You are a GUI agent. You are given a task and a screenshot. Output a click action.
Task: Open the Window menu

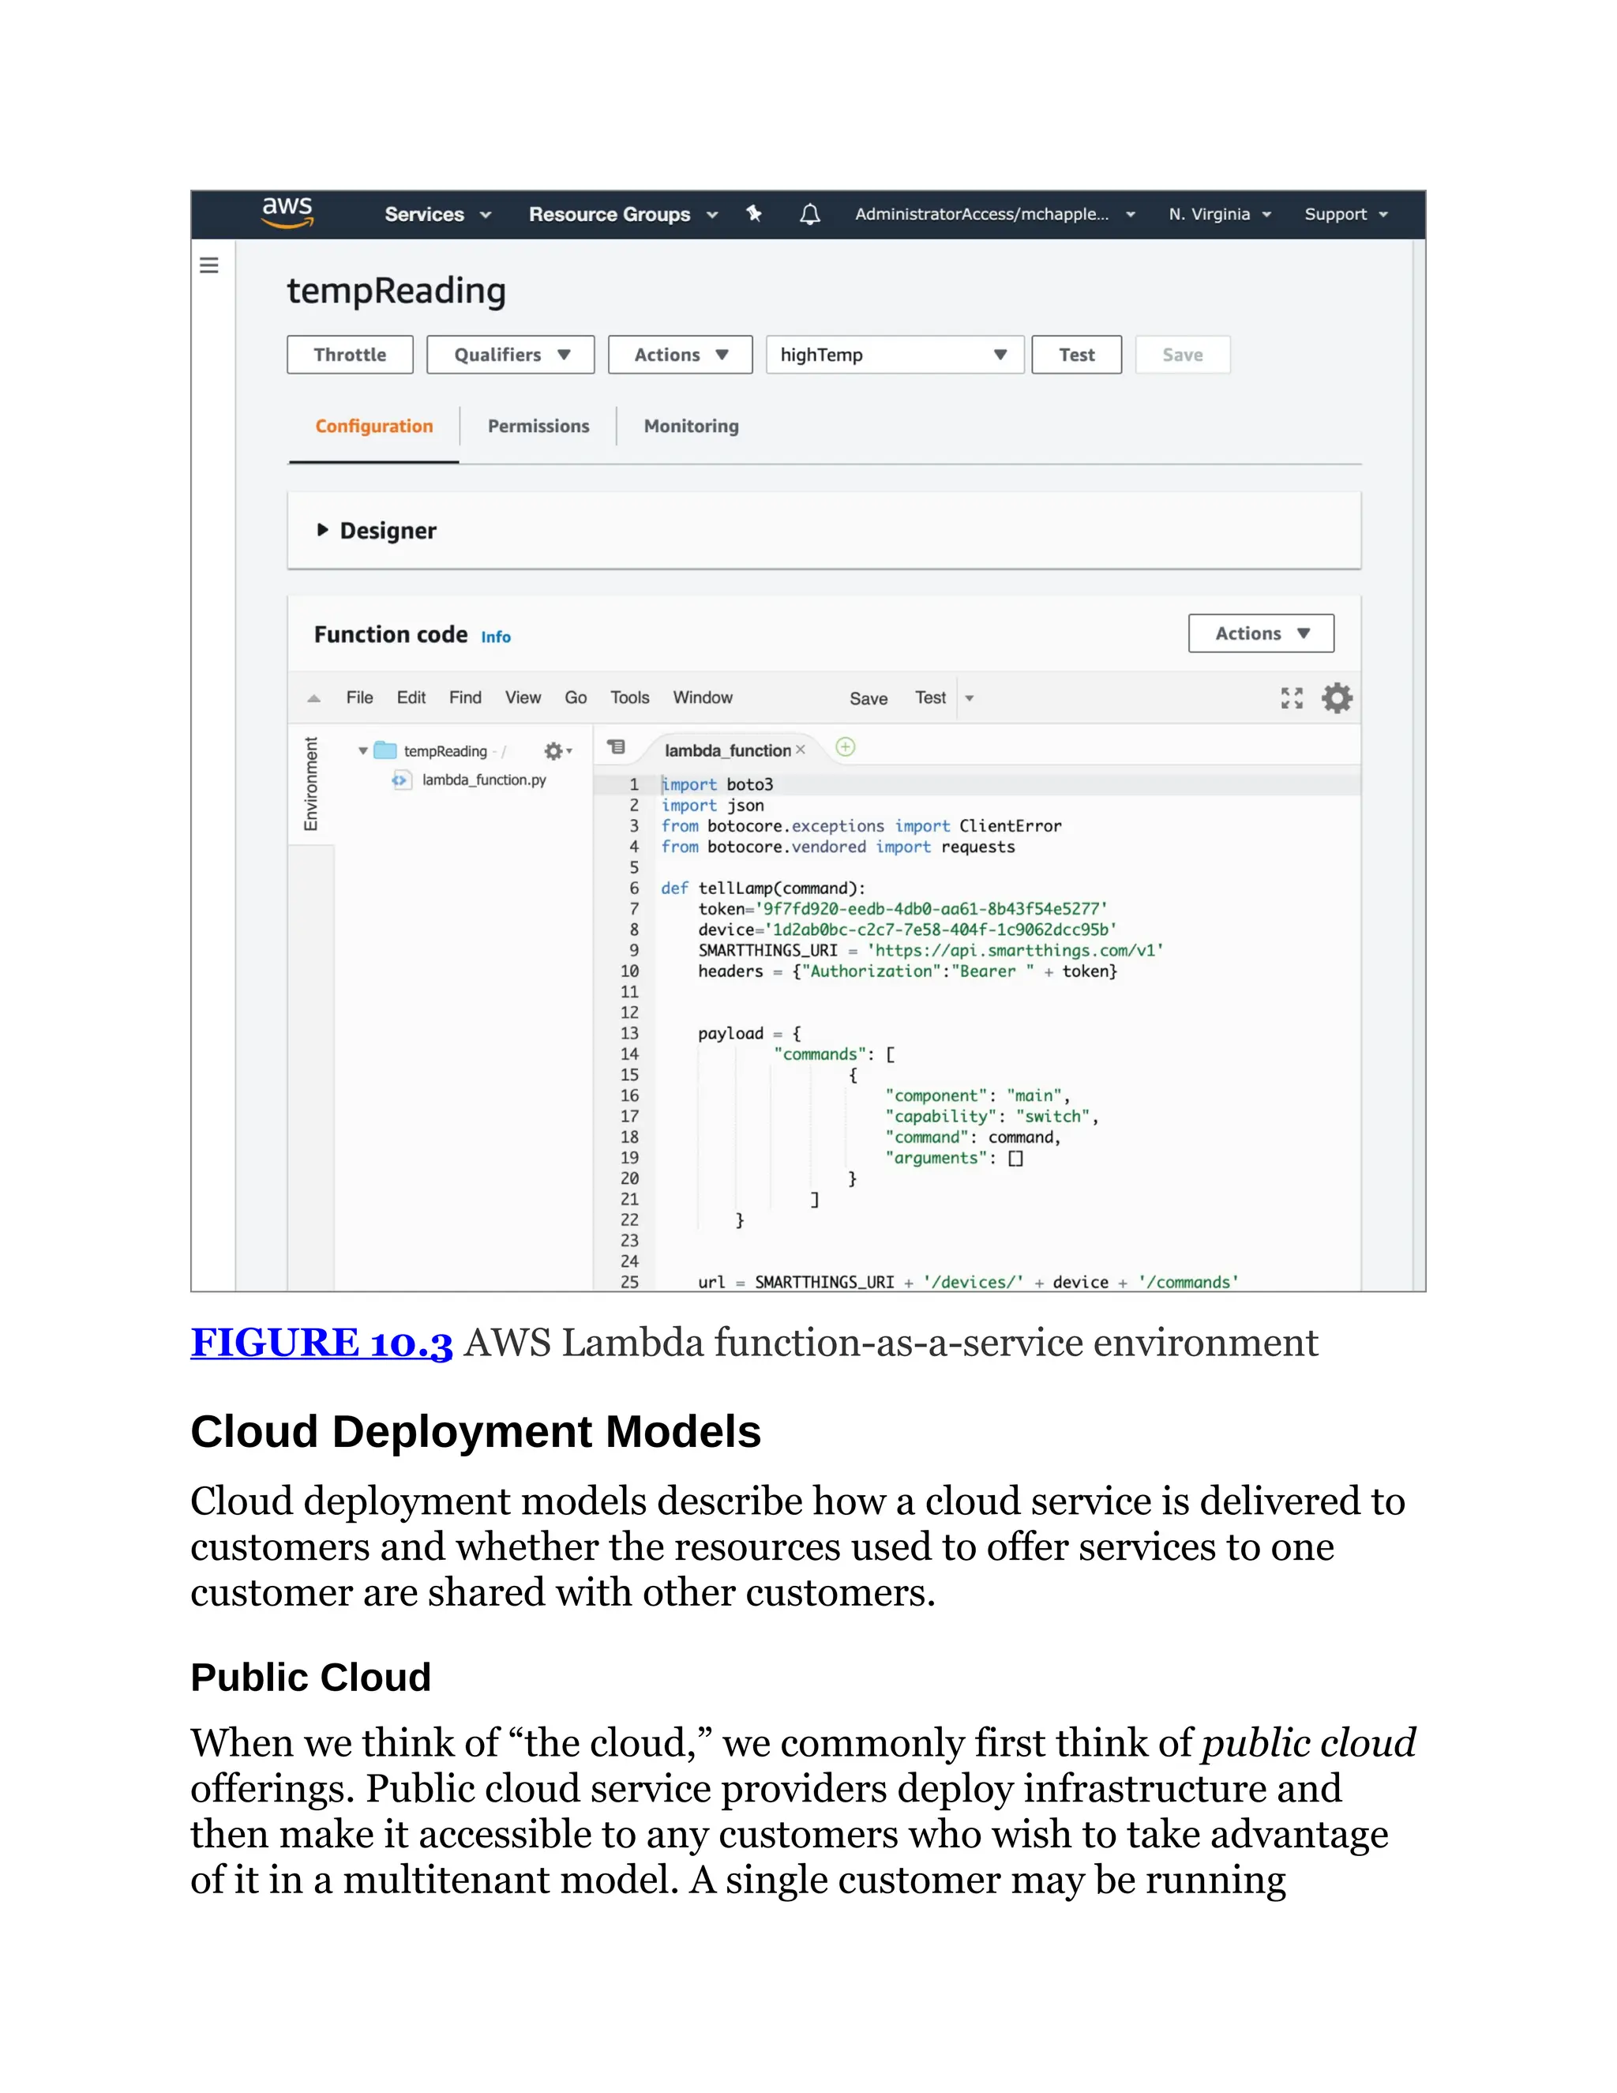click(x=702, y=697)
